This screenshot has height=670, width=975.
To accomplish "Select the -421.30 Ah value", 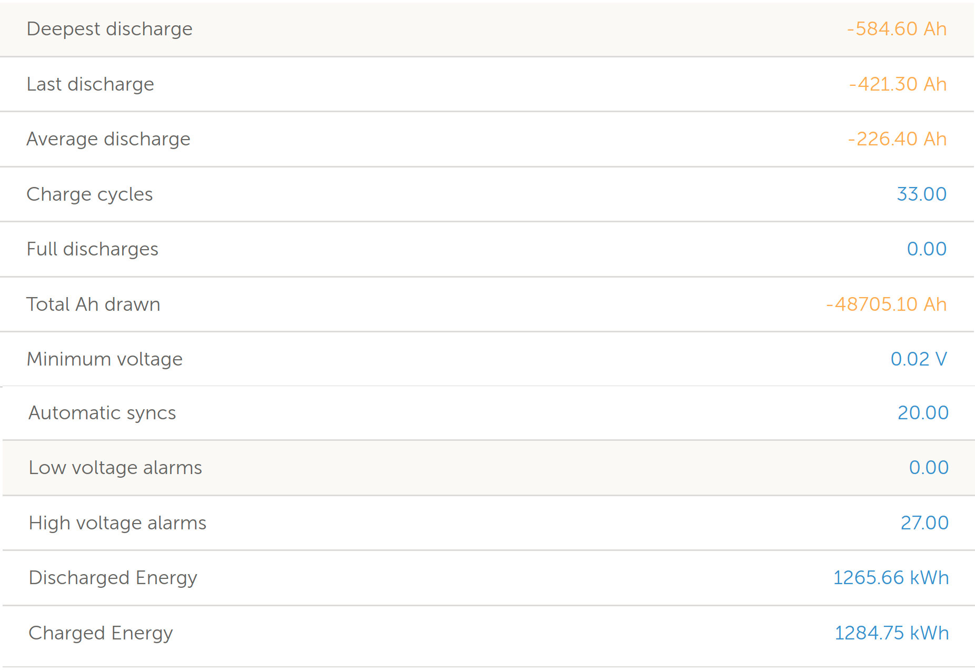I will coord(898,84).
